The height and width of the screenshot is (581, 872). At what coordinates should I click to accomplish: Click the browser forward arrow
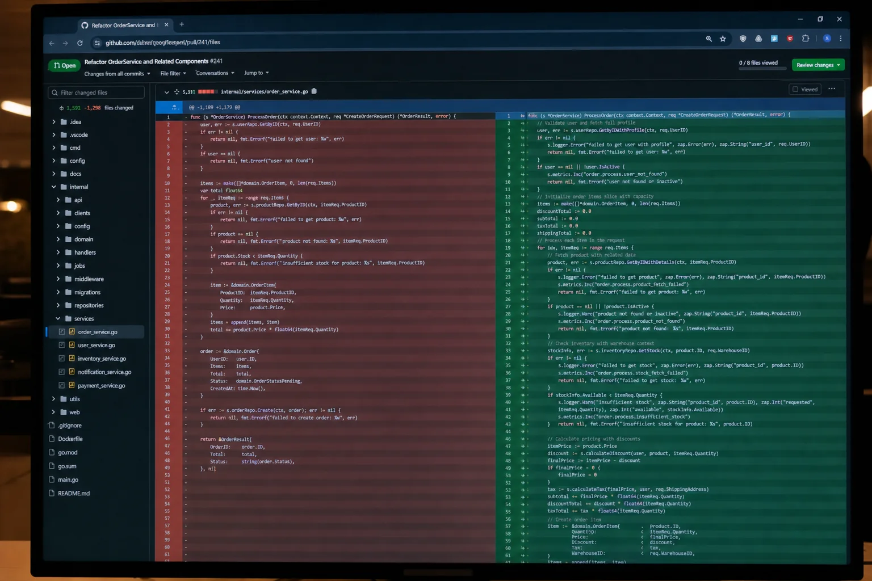65,43
